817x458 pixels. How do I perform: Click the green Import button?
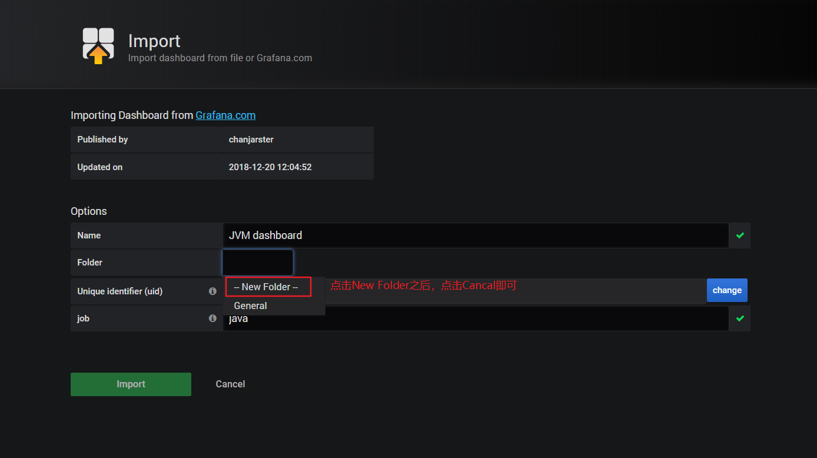tap(131, 384)
